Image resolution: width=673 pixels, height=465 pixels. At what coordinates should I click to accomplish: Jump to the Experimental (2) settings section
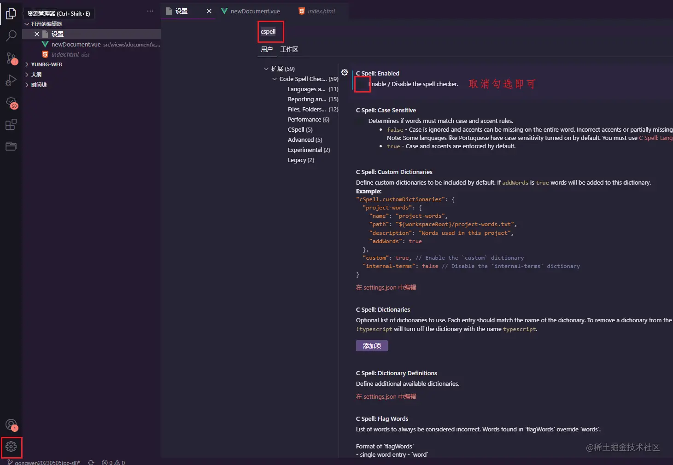[x=309, y=150]
